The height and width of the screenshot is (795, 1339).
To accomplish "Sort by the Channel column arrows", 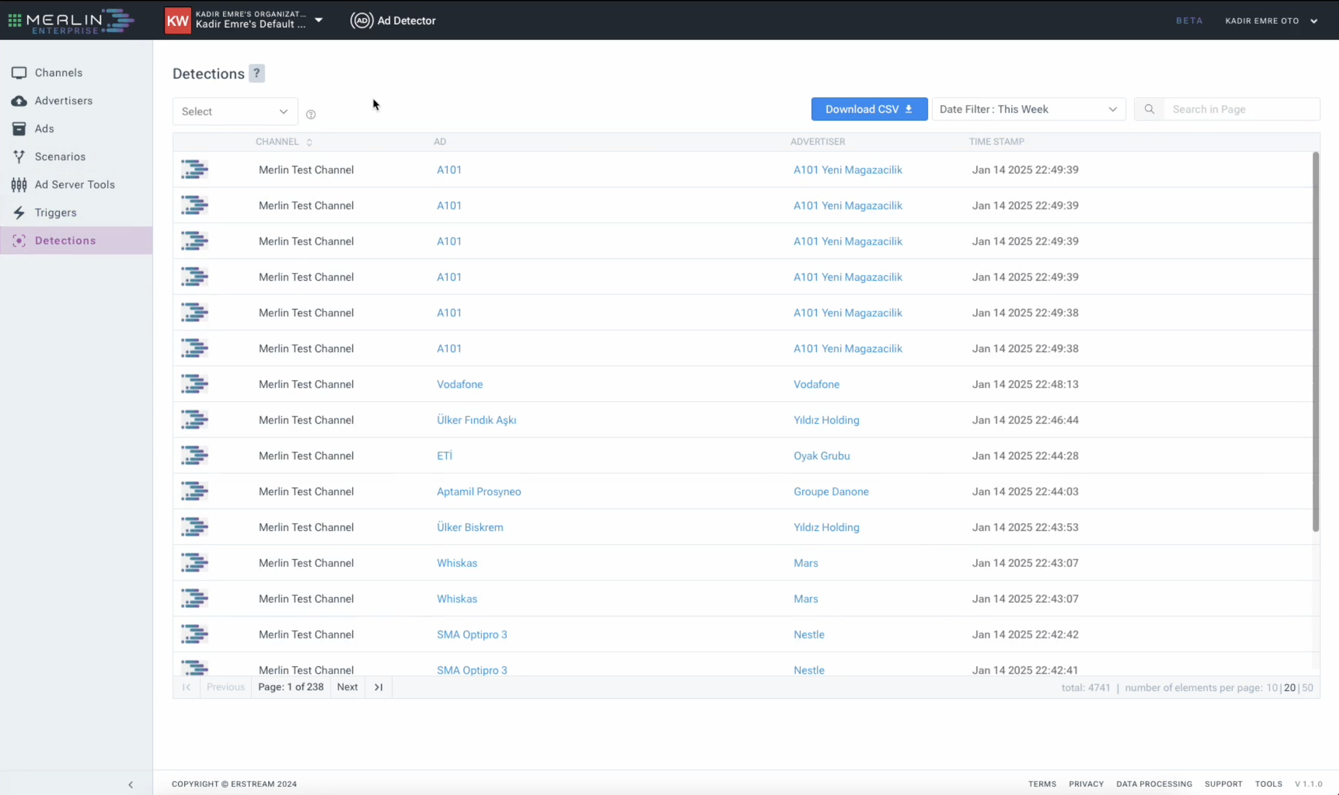I will pos(309,142).
